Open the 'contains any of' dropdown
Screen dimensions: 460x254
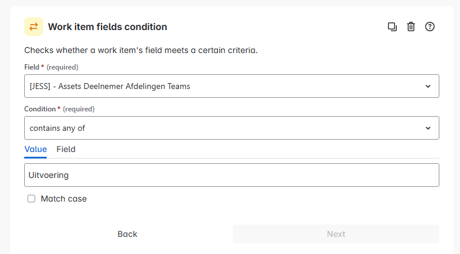tap(231, 128)
